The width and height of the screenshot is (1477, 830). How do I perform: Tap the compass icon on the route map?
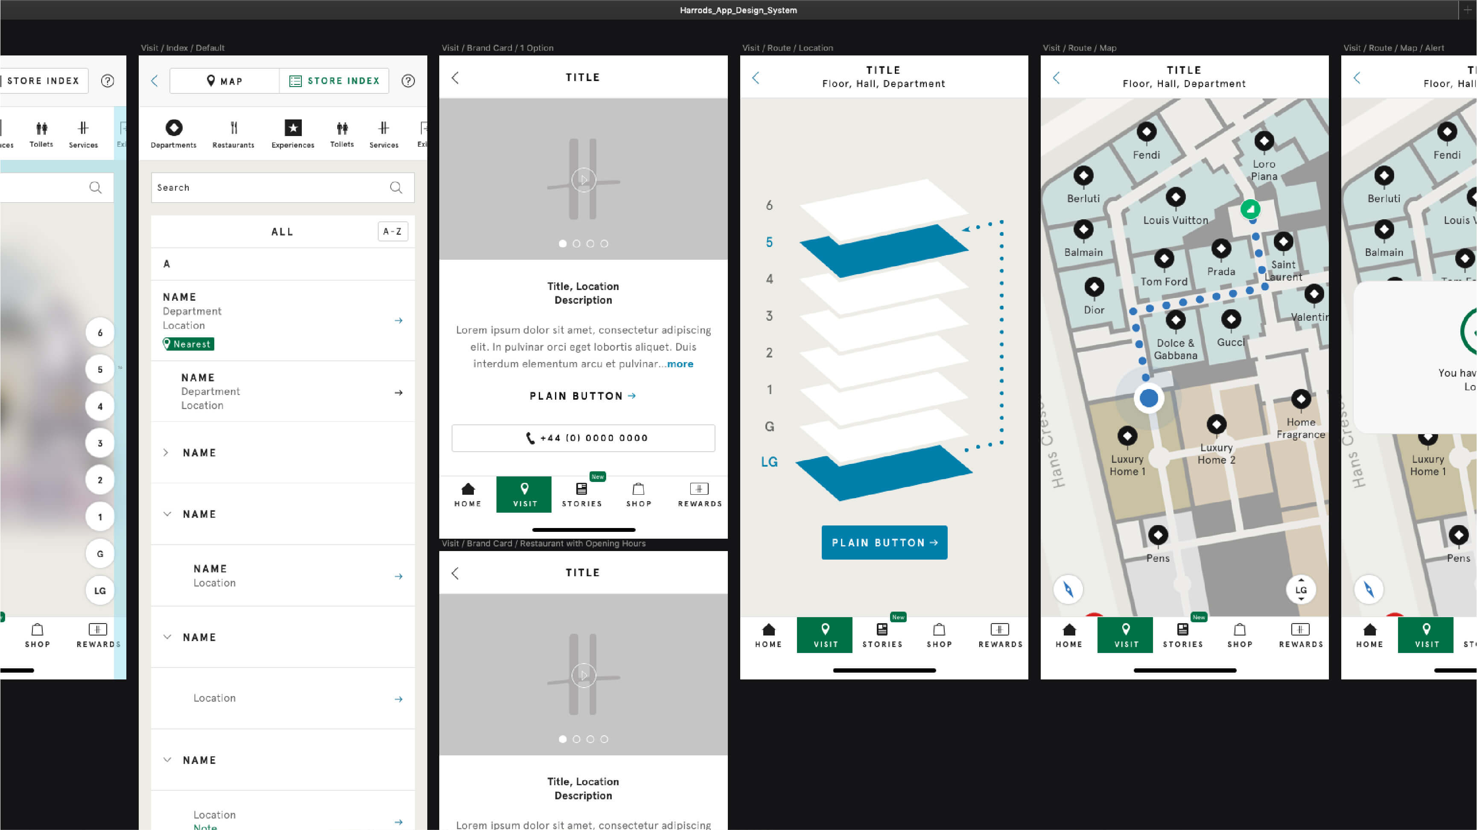[1068, 589]
